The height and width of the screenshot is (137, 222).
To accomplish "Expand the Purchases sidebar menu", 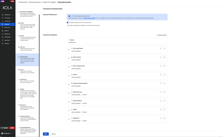I will click(7, 18).
